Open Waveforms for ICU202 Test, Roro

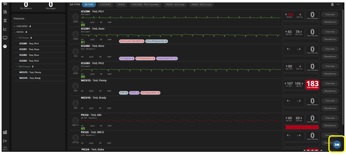pyautogui.click(x=330, y=56)
